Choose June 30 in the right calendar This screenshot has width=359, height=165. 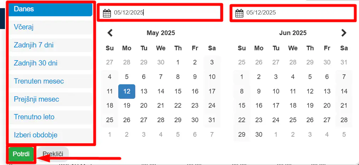259,135
